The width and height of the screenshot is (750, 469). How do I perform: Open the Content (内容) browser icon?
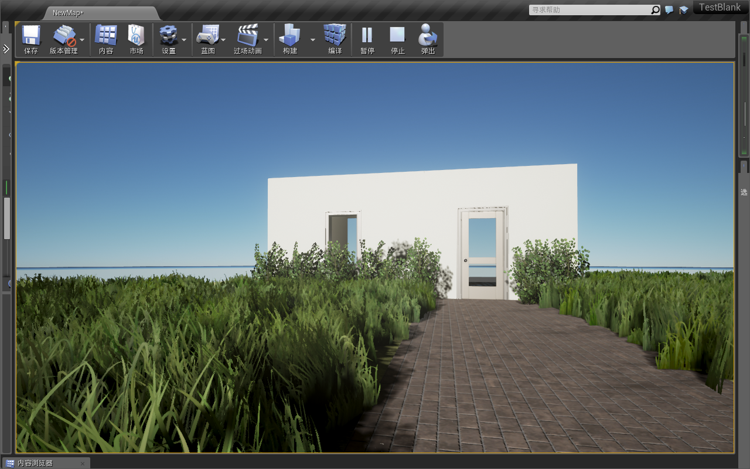coord(106,36)
